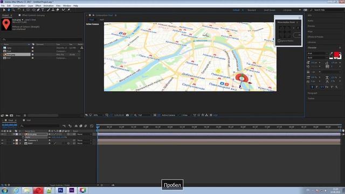The height and width of the screenshot is (194, 345).
Task: Hide the Camera 1 layer eye toggle
Action: tap(2, 140)
